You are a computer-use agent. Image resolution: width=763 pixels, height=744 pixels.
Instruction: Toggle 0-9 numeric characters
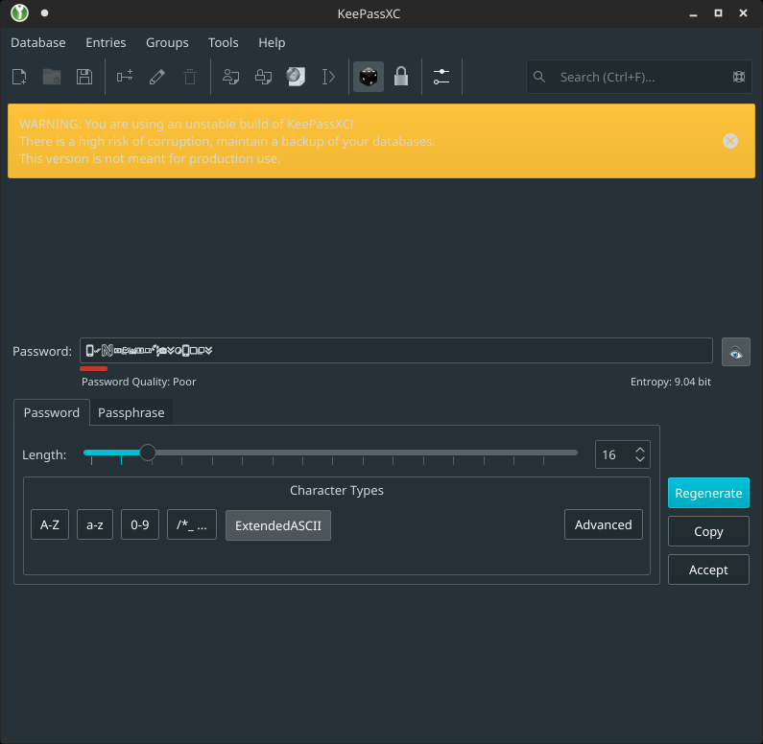tap(140, 524)
